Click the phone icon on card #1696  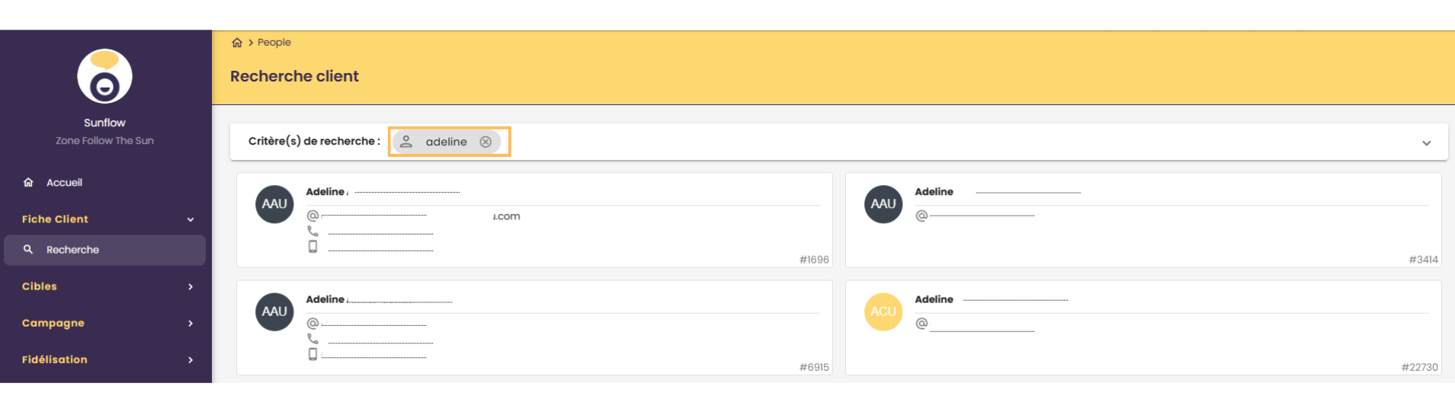(x=312, y=231)
